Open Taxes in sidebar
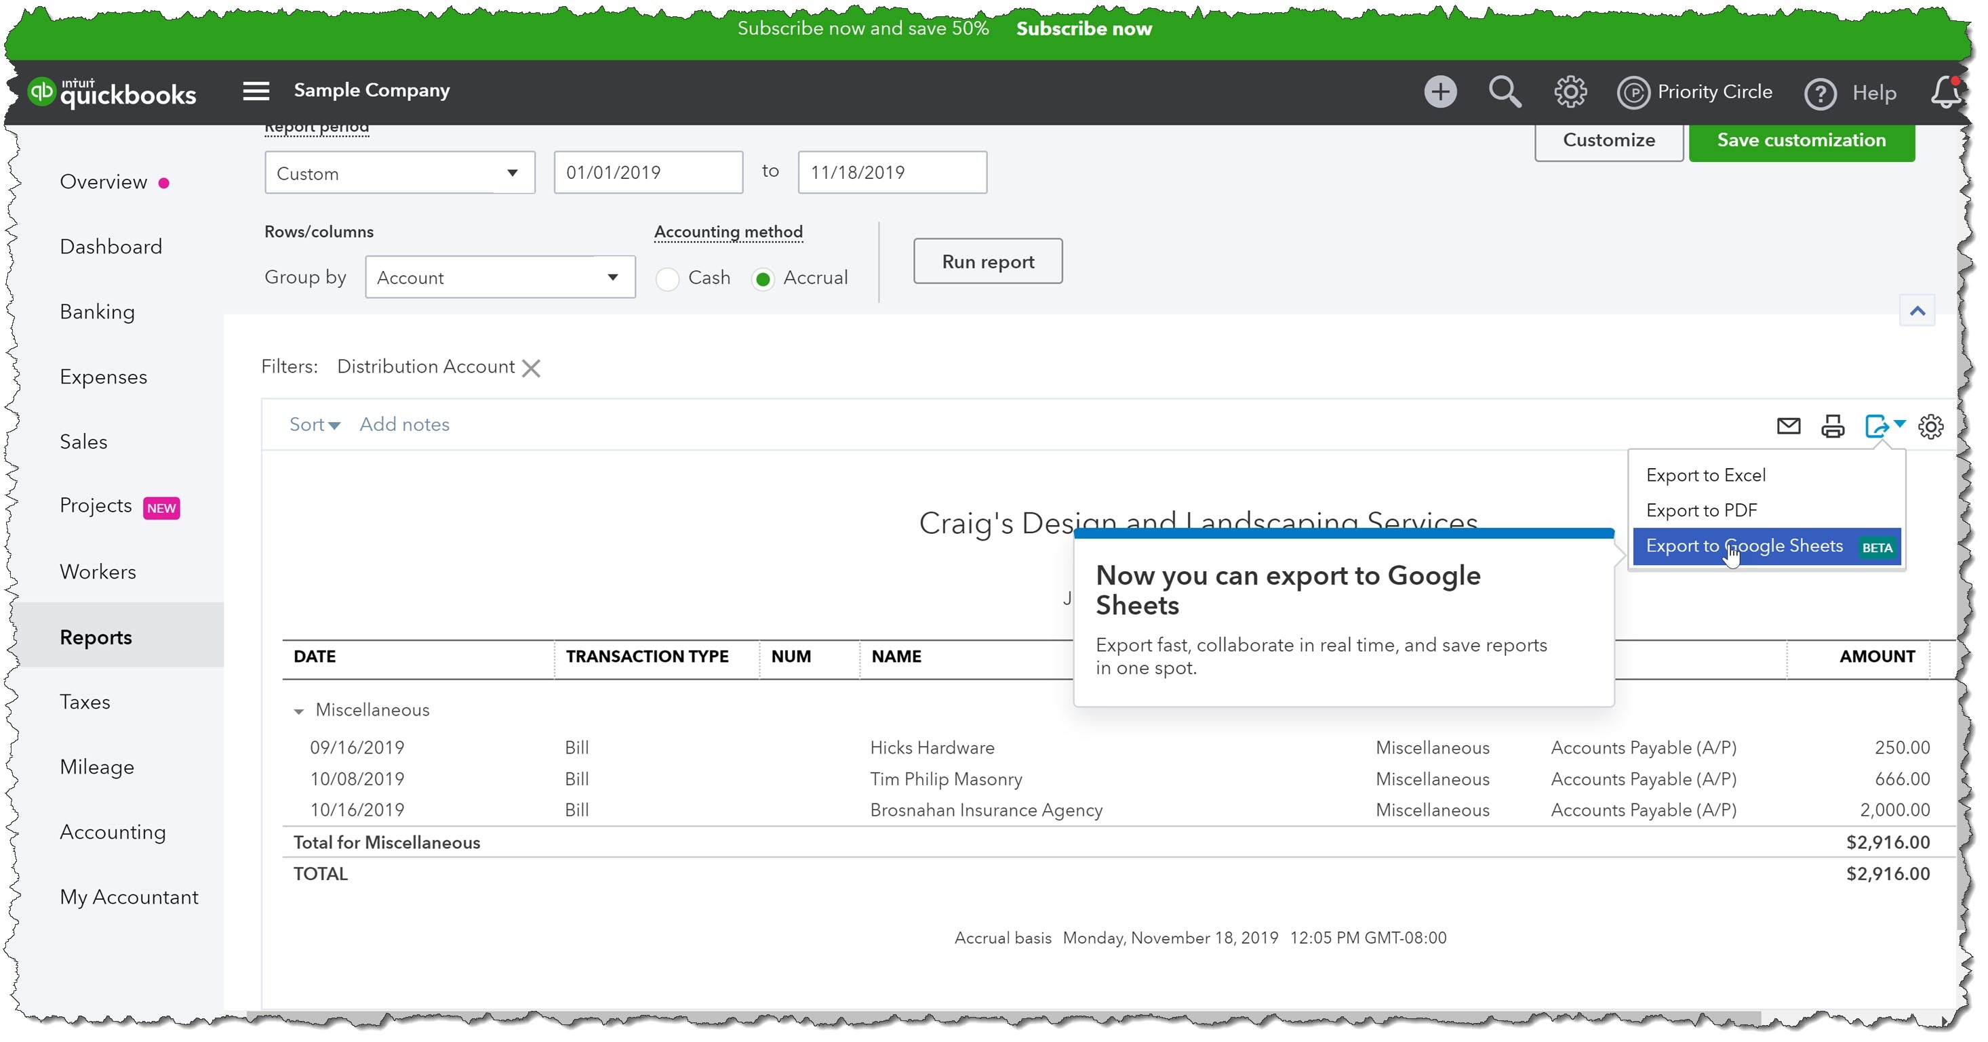Image resolution: width=1988 pixels, height=1042 pixels. 85,703
